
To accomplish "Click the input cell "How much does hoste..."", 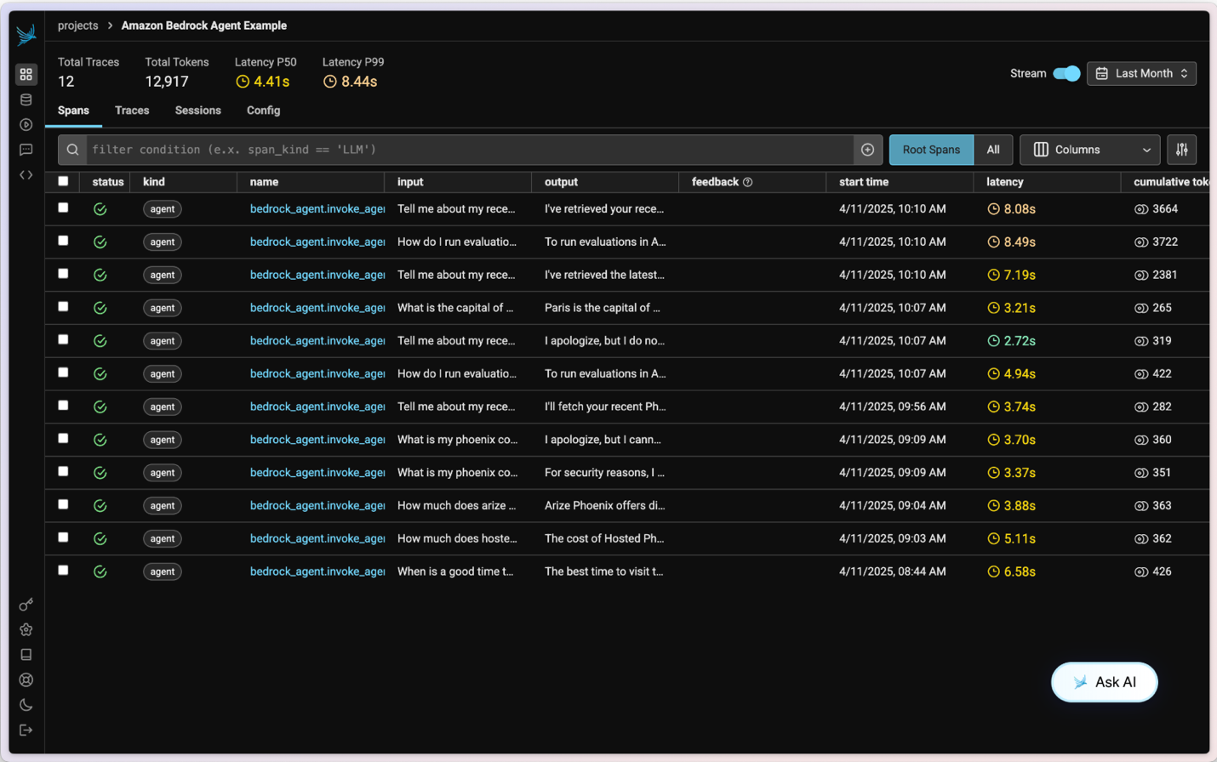I will click(457, 538).
